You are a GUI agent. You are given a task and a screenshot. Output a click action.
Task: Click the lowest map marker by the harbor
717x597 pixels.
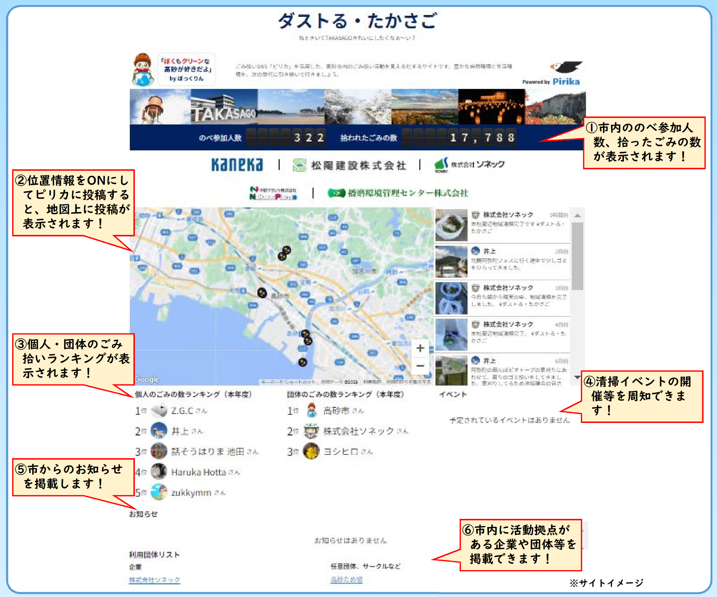[x=303, y=362]
